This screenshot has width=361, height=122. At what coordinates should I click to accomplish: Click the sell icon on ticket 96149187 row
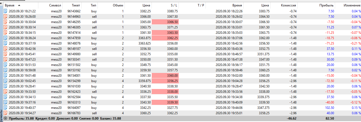[x=5, y=49]
